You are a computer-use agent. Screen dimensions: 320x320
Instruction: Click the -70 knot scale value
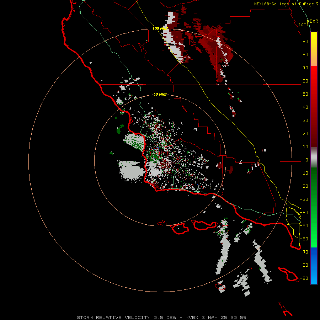(304, 252)
